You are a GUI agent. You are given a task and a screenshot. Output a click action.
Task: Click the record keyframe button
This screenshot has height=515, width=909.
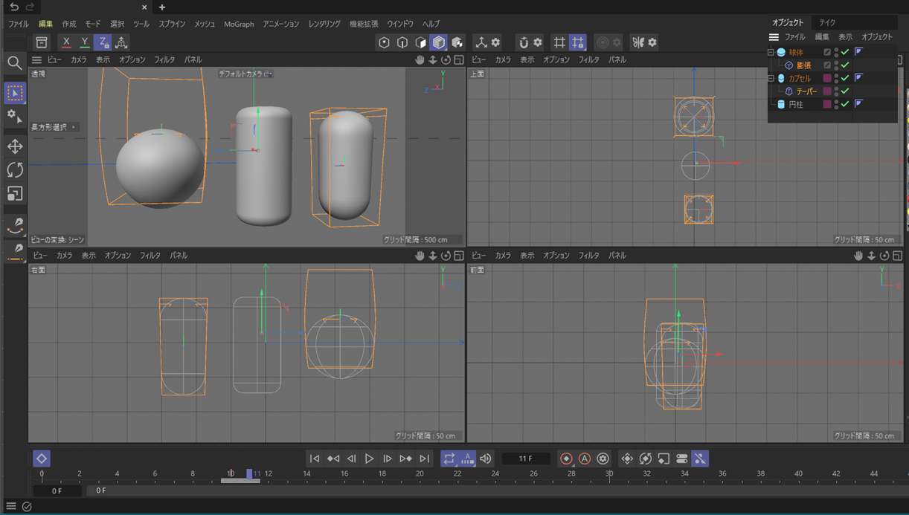click(566, 459)
